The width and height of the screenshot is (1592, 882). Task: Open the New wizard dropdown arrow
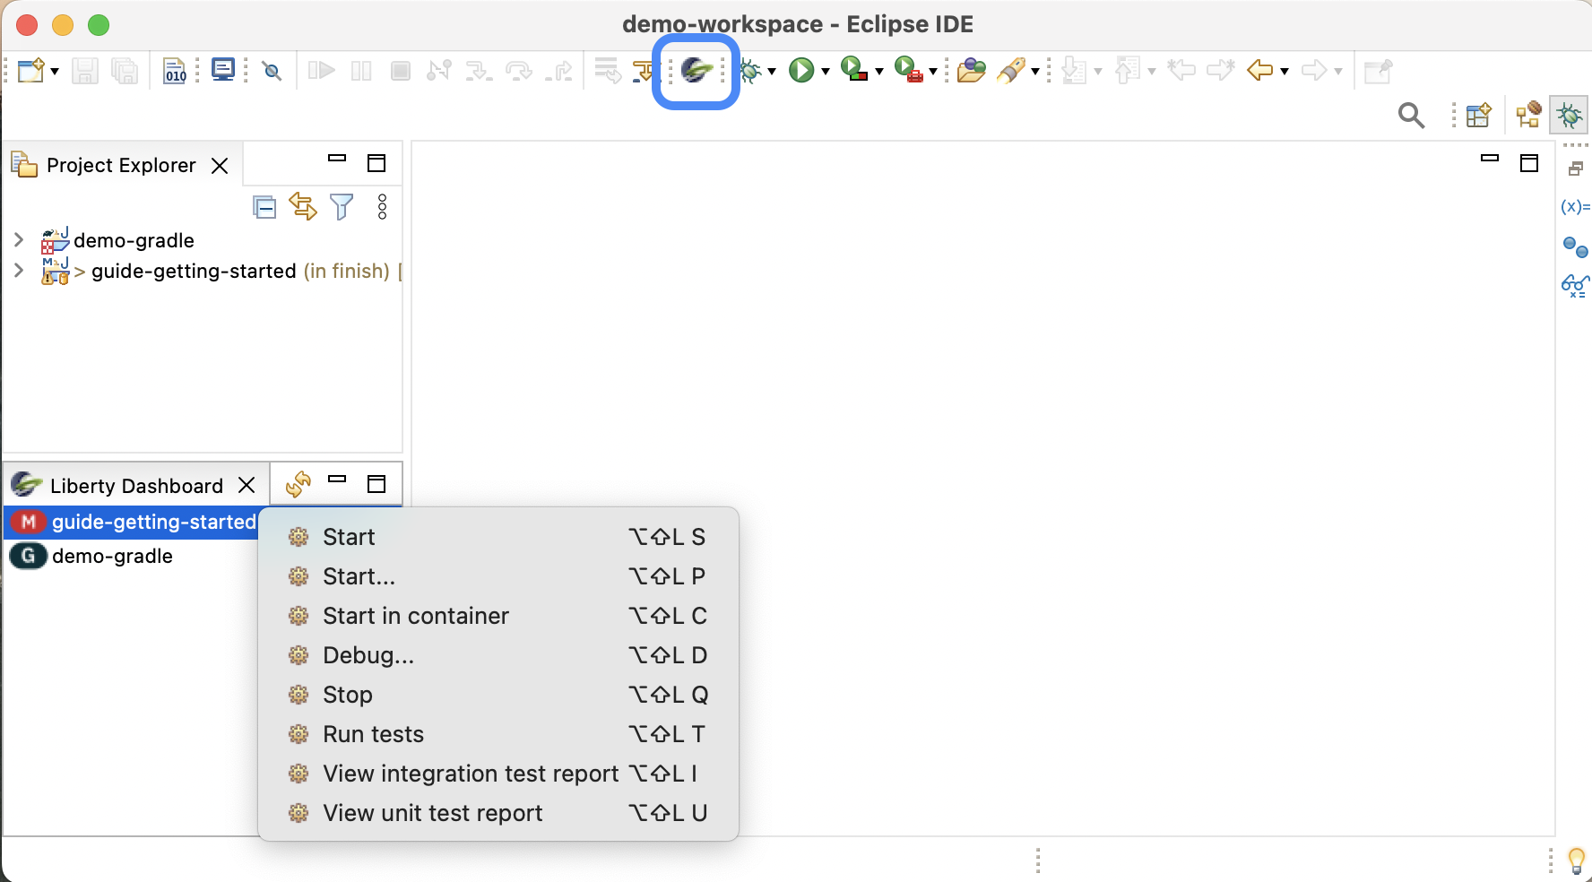pyautogui.click(x=55, y=71)
